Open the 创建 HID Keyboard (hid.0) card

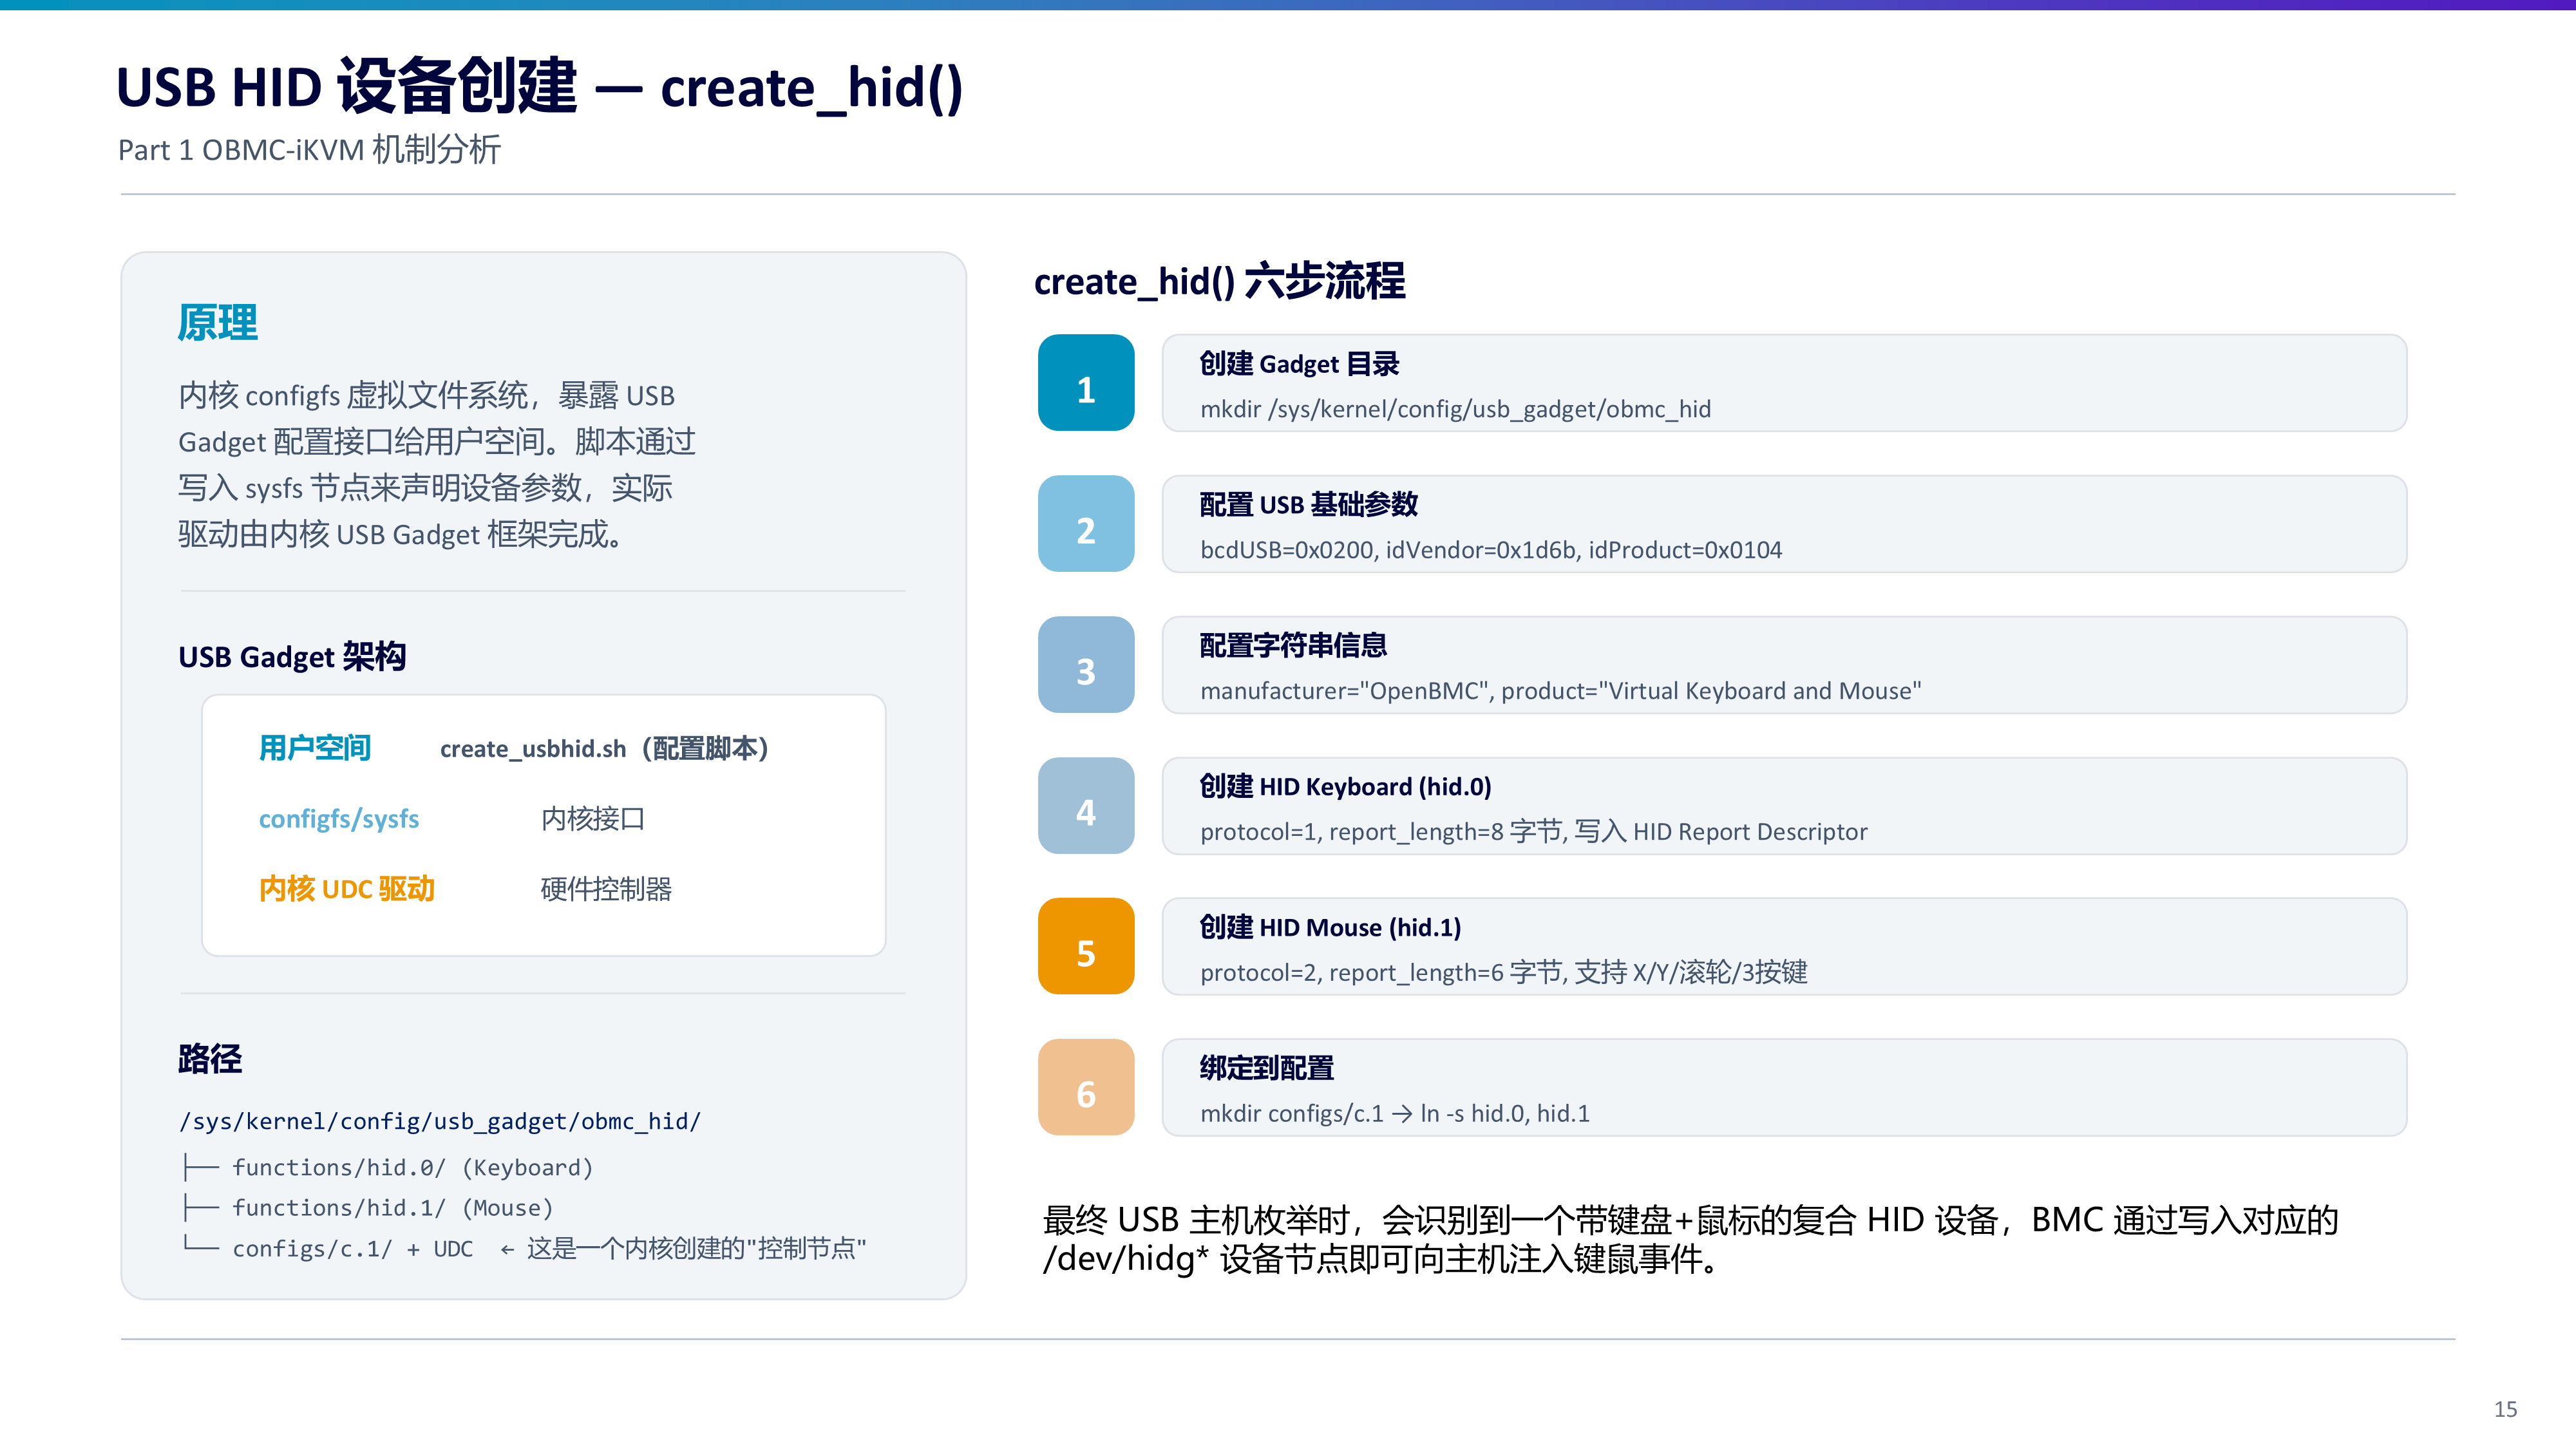(1784, 806)
